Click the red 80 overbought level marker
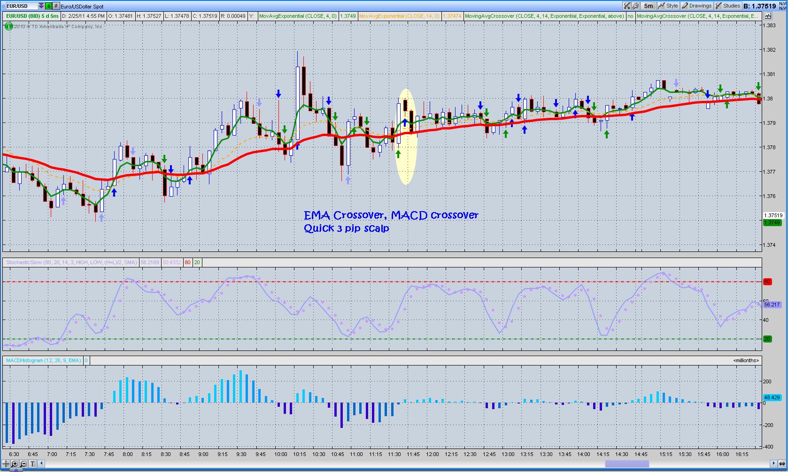The width and height of the screenshot is (788, 472). pos(767,282)
